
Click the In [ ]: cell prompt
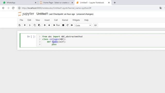pyautogui.click(x=31, y=37)
